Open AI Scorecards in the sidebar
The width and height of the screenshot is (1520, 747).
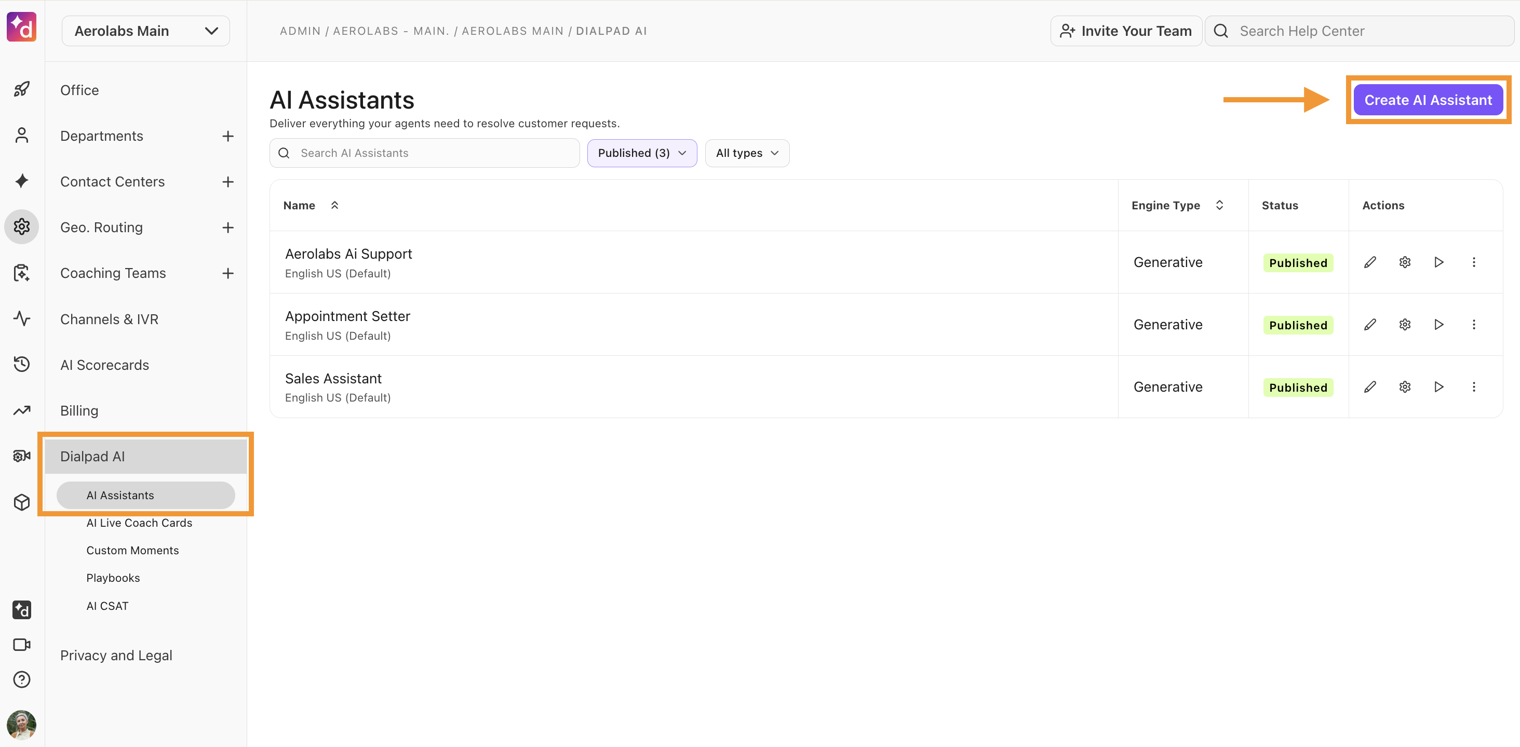coord(104,365)
